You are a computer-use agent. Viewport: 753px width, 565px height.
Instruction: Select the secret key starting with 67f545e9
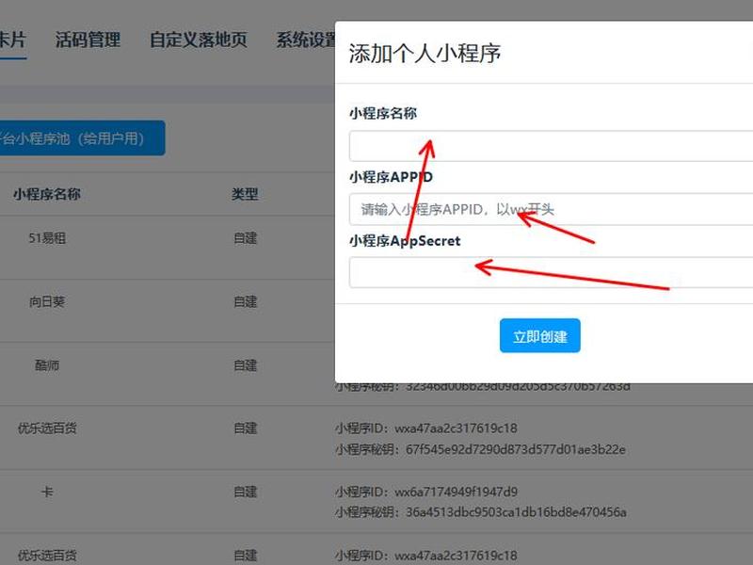(515, 449)
